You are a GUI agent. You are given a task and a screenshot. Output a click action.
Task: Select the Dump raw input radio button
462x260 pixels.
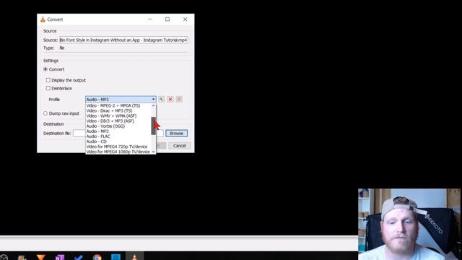(45, 113)
